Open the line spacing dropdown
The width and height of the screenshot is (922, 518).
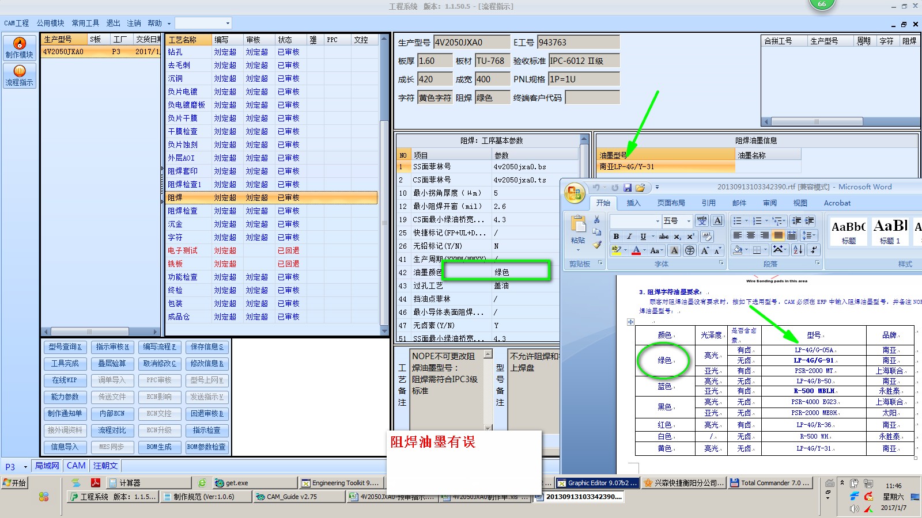809,235
